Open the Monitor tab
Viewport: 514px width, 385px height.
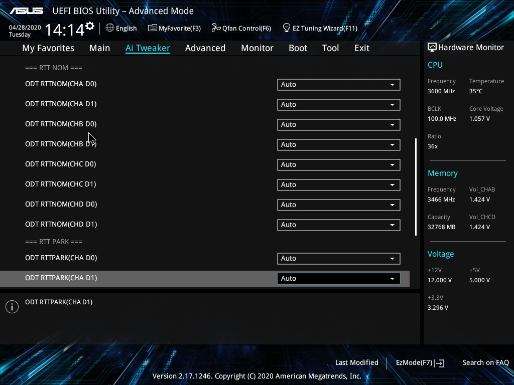(258, 48)
